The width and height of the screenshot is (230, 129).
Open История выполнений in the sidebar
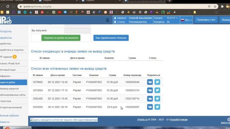pos(11,107)
